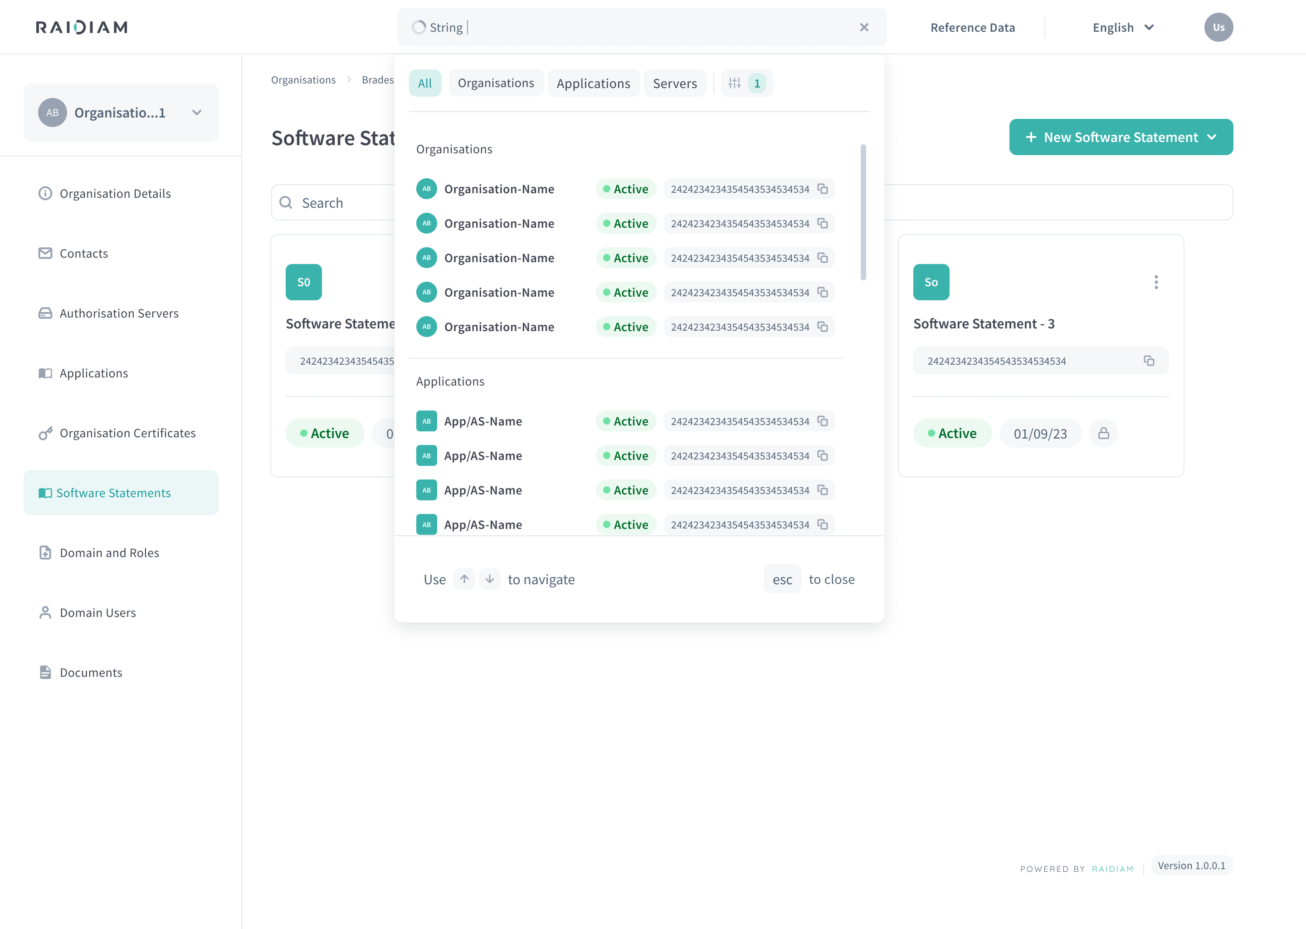
Task: Click the global search String input
Action: point(642,28)
